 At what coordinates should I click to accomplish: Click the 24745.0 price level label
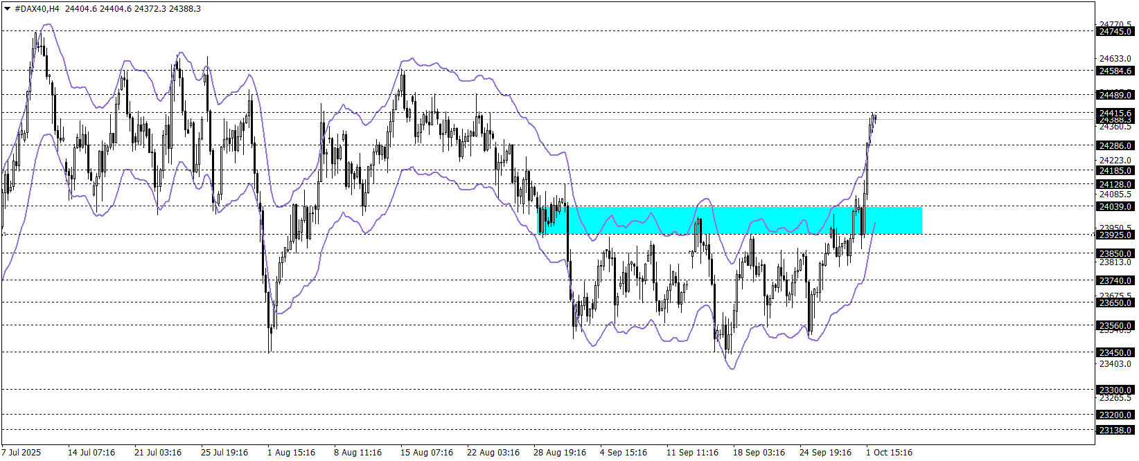pyautogui.click(x=1115, y=32)
